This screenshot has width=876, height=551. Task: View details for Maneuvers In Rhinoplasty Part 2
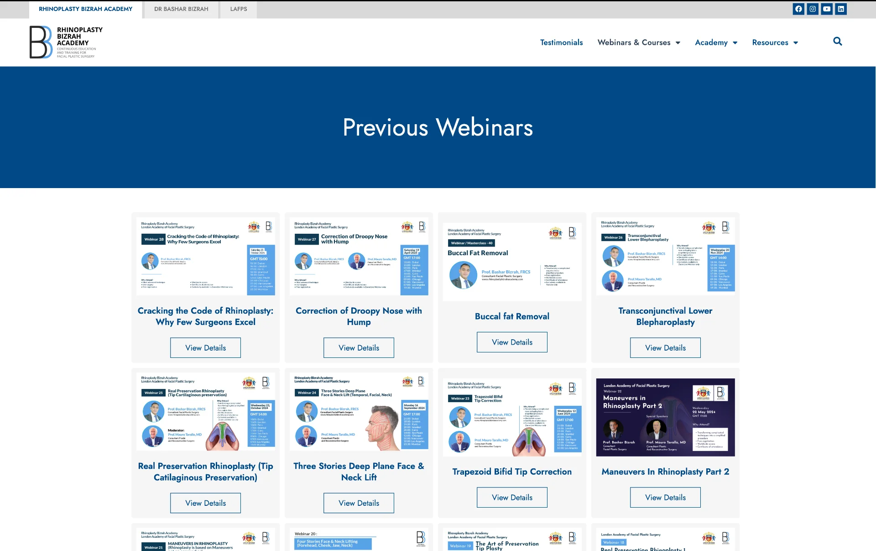pos(665,498)
